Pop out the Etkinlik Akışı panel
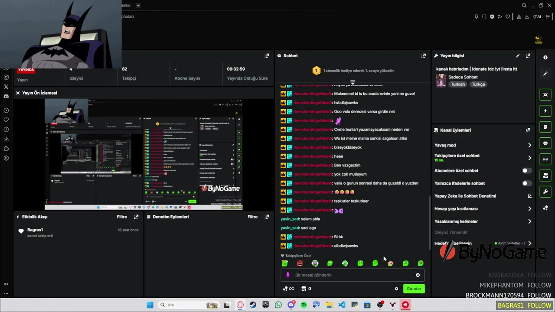The height and width of the screenshot is (312, 555). 136,217
